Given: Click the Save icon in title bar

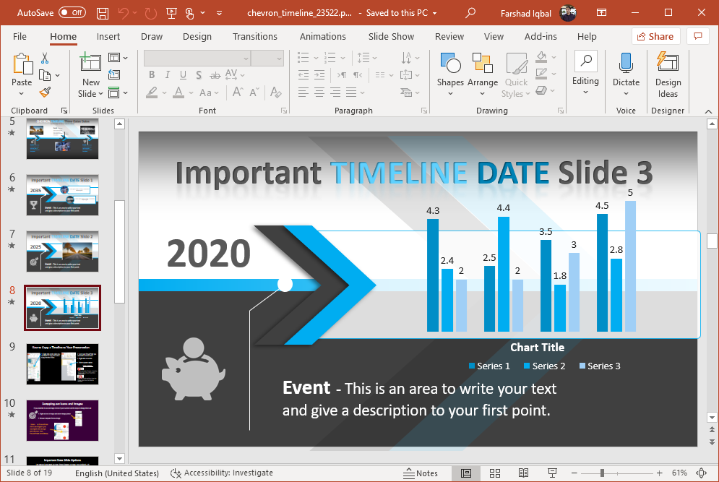Looking at the screenshot, I should 103,13.
